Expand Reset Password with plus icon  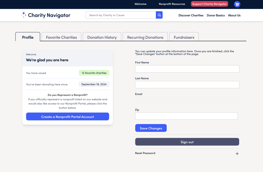pos(237,154)
